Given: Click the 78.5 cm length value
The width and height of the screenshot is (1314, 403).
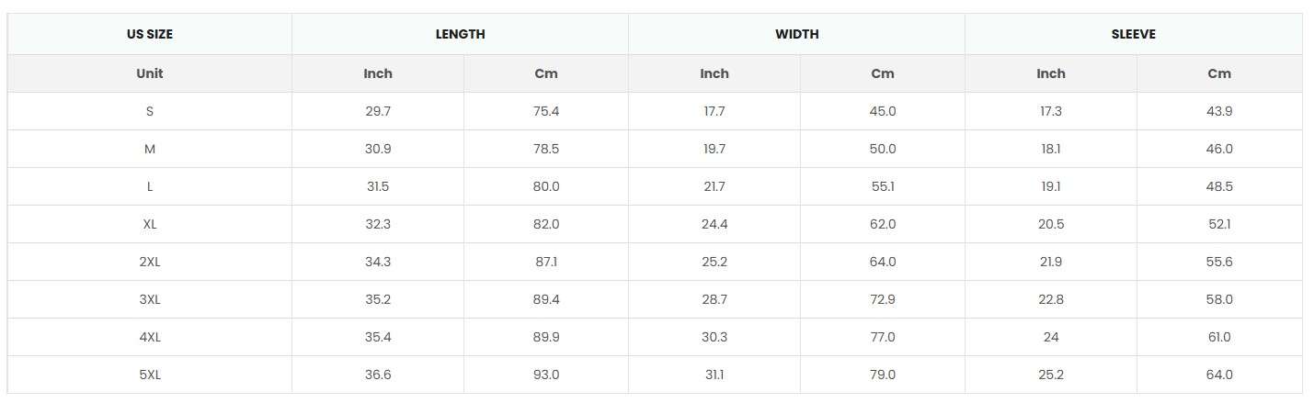Looking at the screenshot, I should [x=546, y=149].
